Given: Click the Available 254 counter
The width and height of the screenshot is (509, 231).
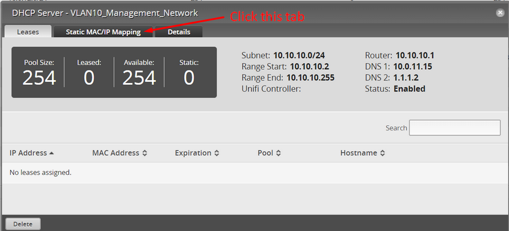Looking at the screenshot, I should pos(139,72).
